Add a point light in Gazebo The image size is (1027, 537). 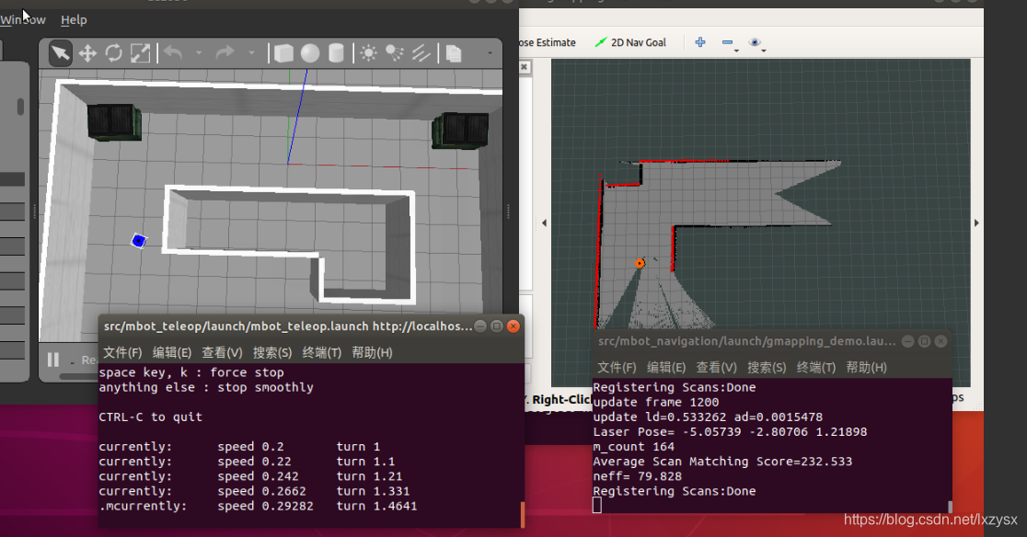pos(369,53)
